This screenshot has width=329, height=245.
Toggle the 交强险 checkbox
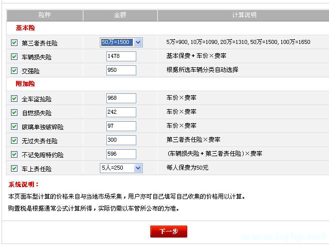coord(14,71)
